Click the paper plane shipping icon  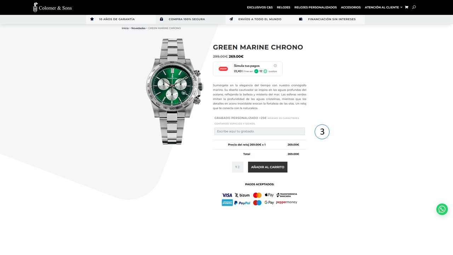click(x=231, y=19)
